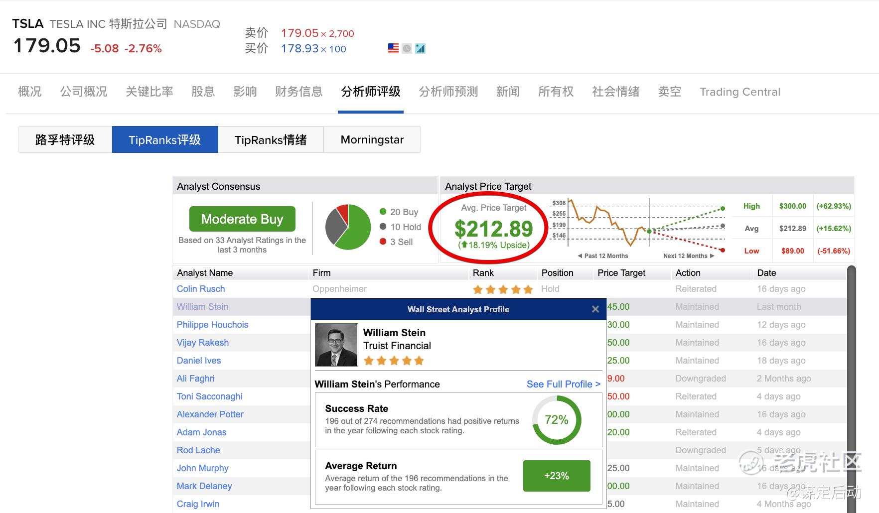Image resolution: width=879 pixels, height=513 pixels.
Task: Open See Full Profile link
Action: (x=564, y=384)
